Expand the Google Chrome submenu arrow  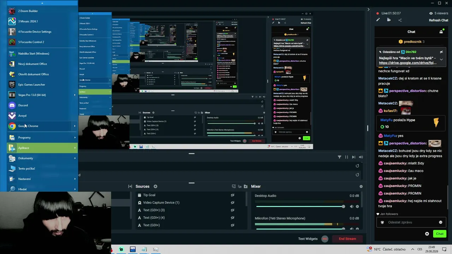75,126
